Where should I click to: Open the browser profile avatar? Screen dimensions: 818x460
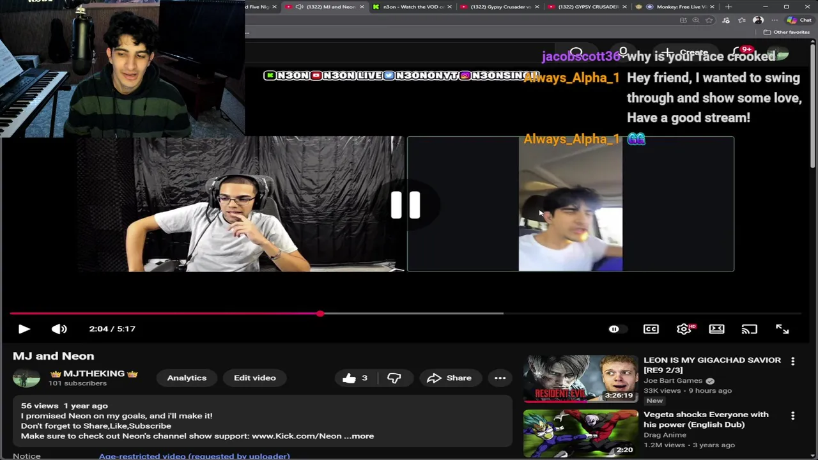pos(759,20)
